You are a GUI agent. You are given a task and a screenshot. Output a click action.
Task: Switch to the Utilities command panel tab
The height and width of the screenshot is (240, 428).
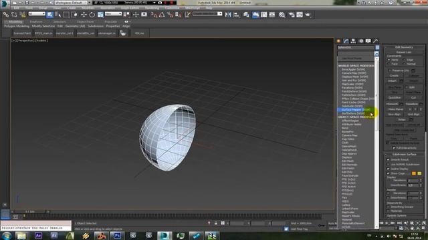point(376,41)
